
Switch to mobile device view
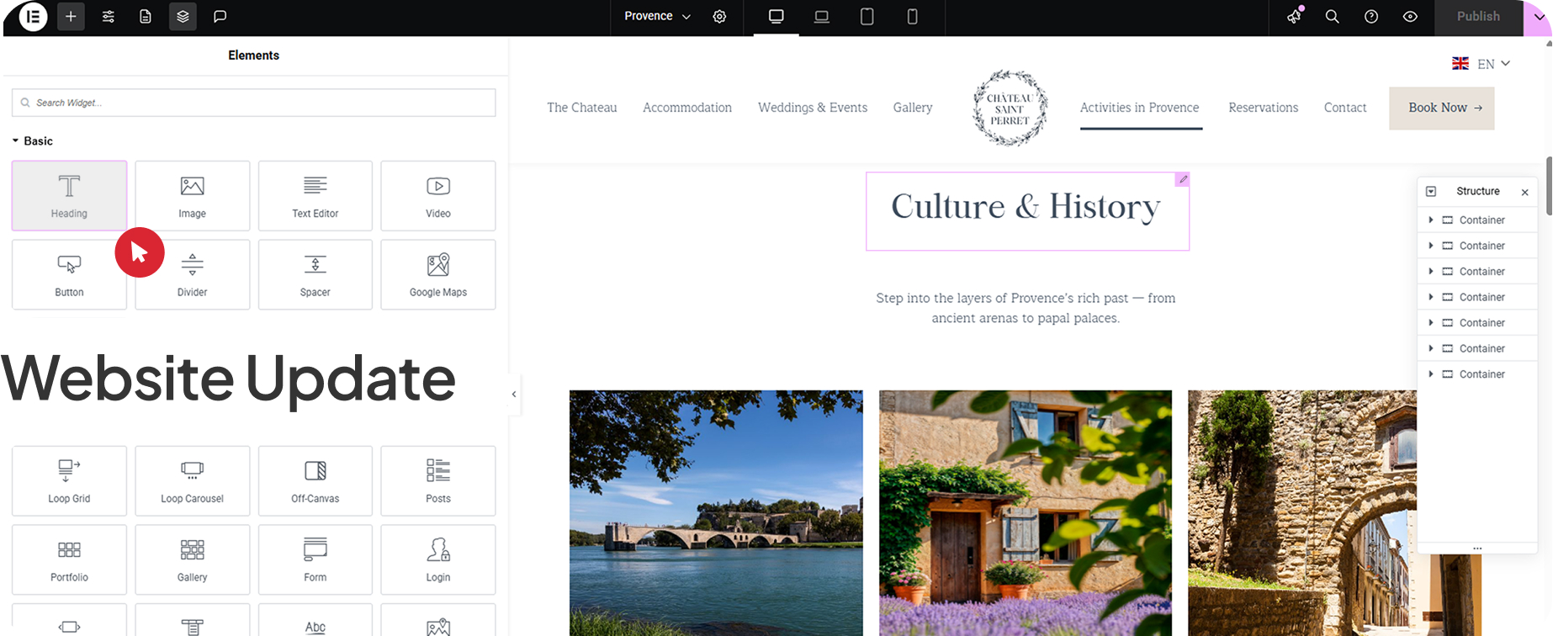click(912, 17)
